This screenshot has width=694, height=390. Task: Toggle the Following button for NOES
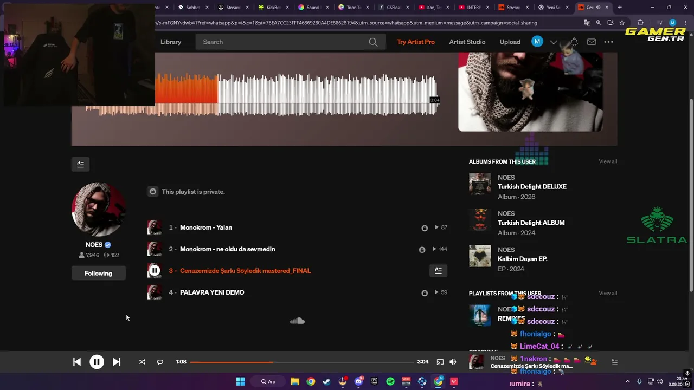[x=99, y=274]
